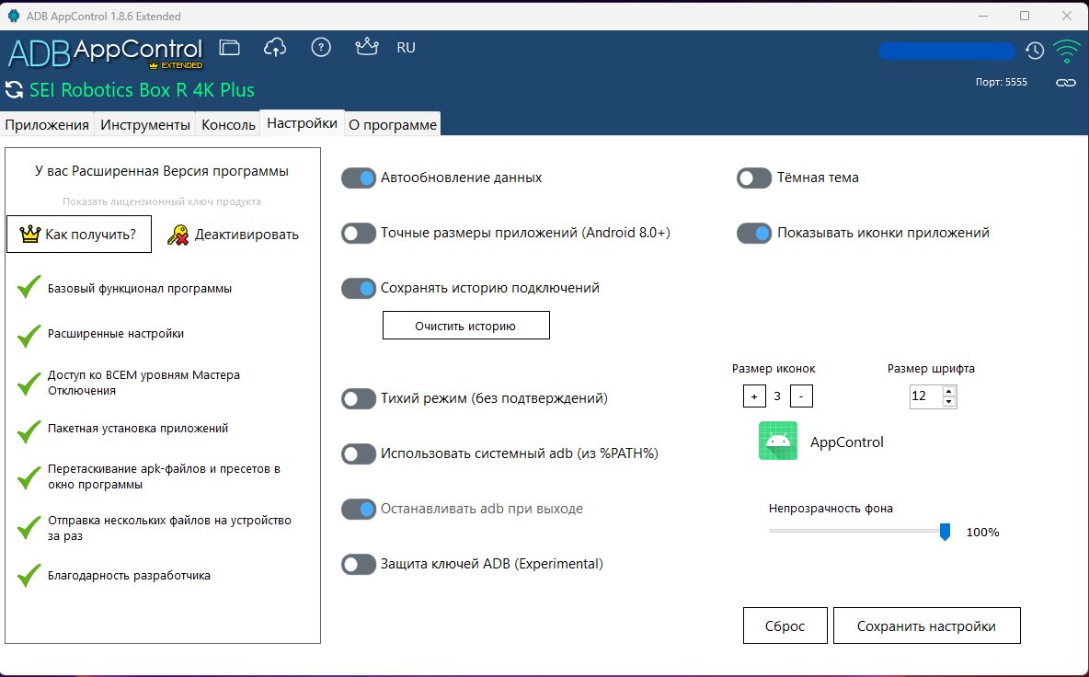The height and width of the screenshot is (677, 1089).
Task: Click Базовый функционал программы item
Action: [140, 288]
